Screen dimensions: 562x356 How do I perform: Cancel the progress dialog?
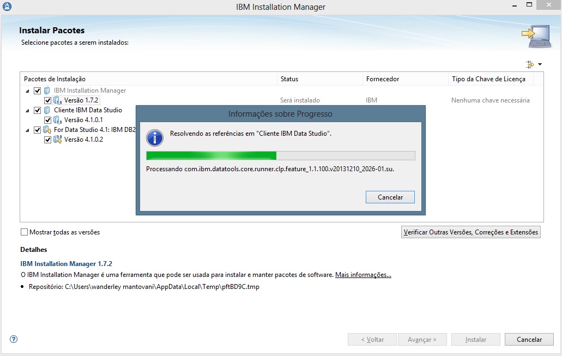point(390,197)
